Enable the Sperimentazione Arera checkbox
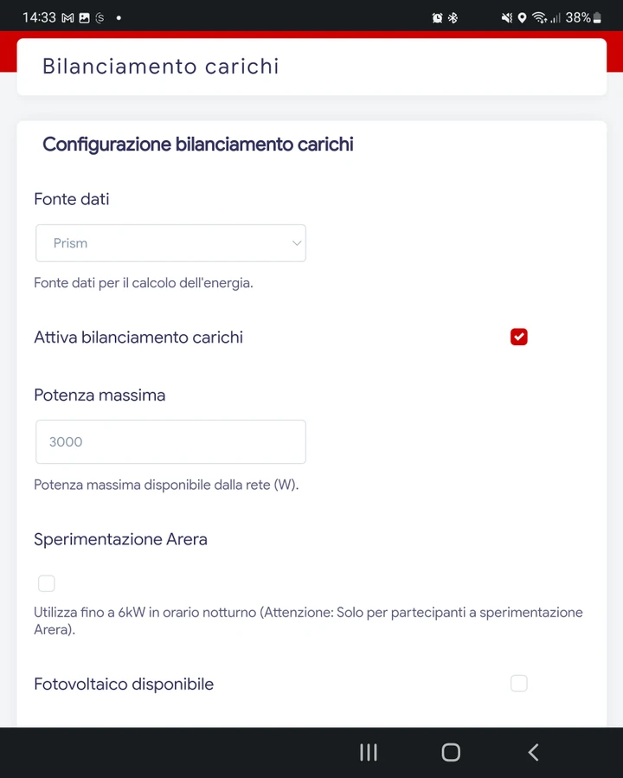Image resolution: width=623 pixels, height=778 pixels. tap(47, 583)
